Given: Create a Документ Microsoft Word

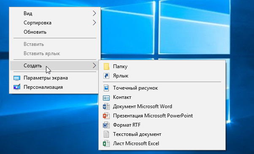Looking at the screenshot, I should (x=162, y=106).
